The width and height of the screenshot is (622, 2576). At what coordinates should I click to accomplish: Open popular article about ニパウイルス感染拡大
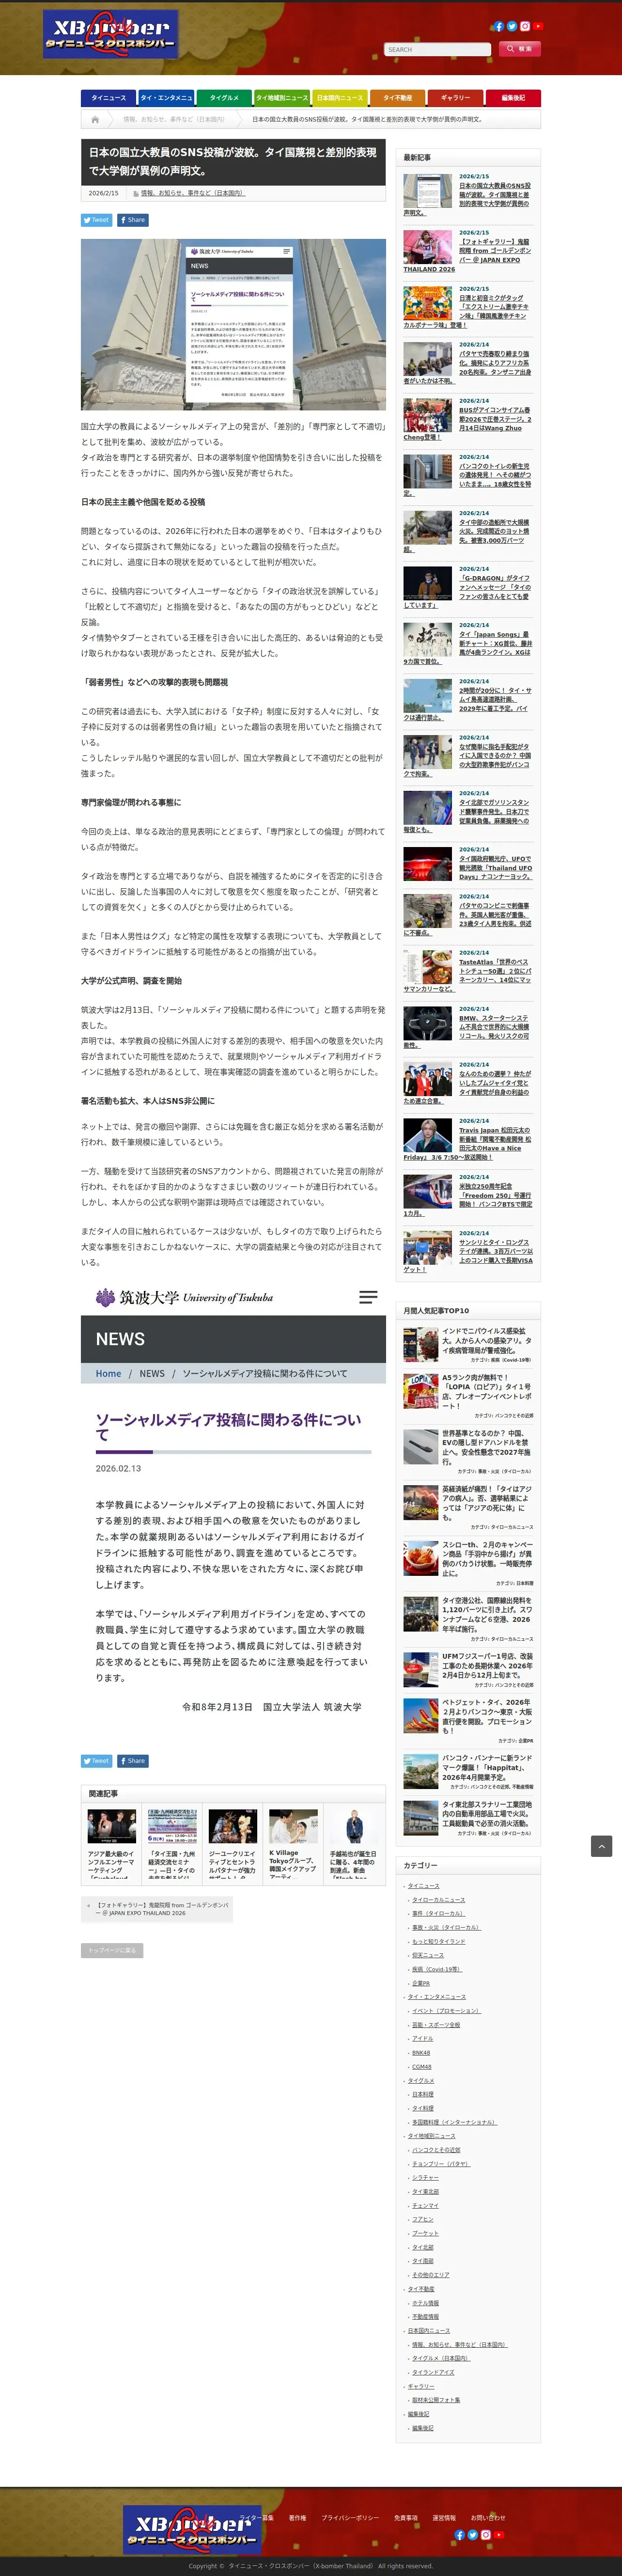pos(487,1340)
